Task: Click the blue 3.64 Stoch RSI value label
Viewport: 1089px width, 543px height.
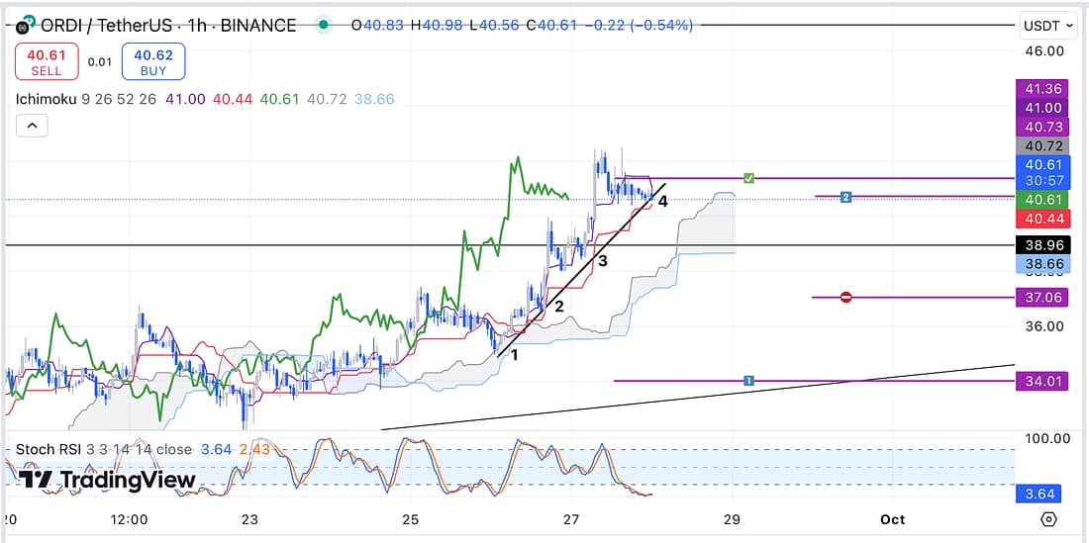Action: [1041, 493]
